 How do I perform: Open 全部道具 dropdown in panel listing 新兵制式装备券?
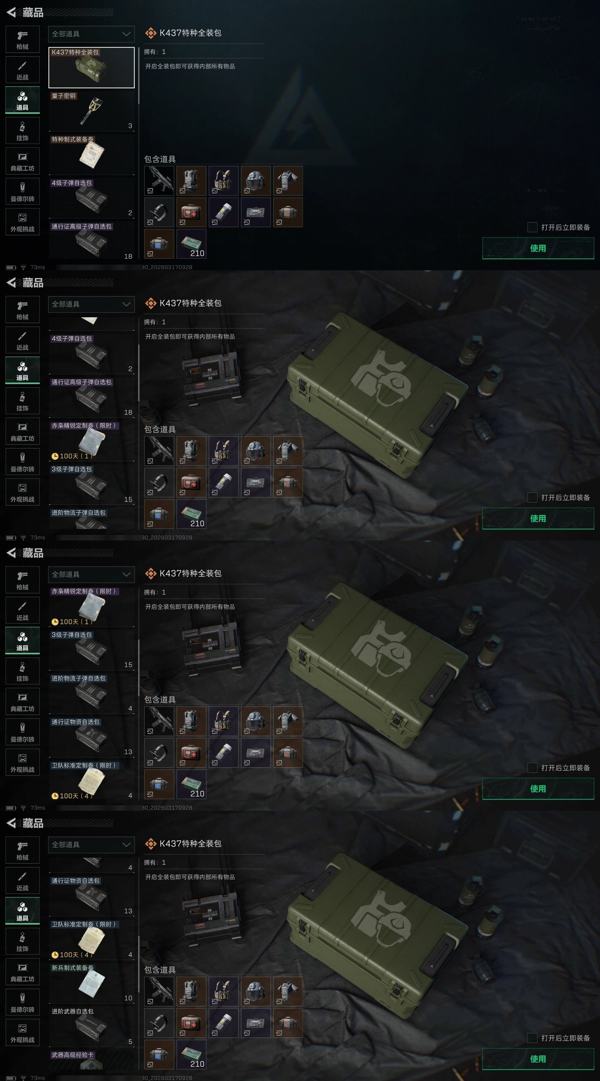(91, 845)
